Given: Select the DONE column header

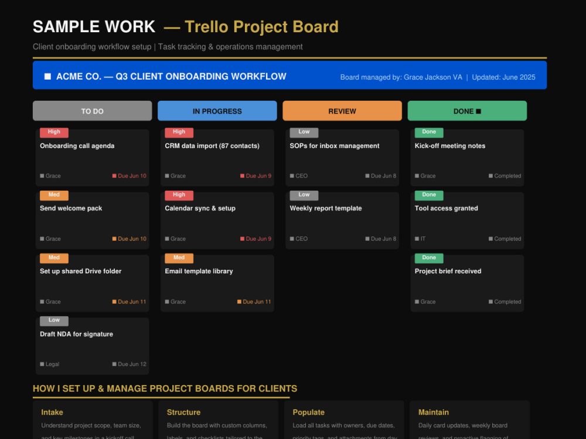Looking at the screenshot, I should tap(467, 111).
